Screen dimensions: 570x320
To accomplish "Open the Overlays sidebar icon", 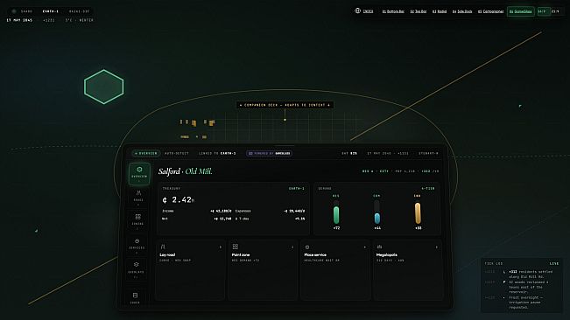I will 137,268.
